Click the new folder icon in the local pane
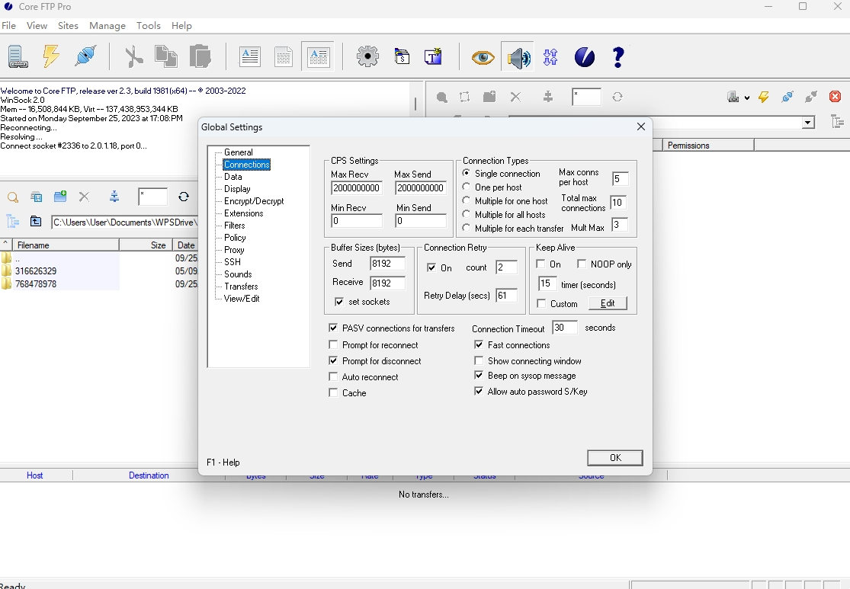Viewport: 850px width, 589px height. 60,197
